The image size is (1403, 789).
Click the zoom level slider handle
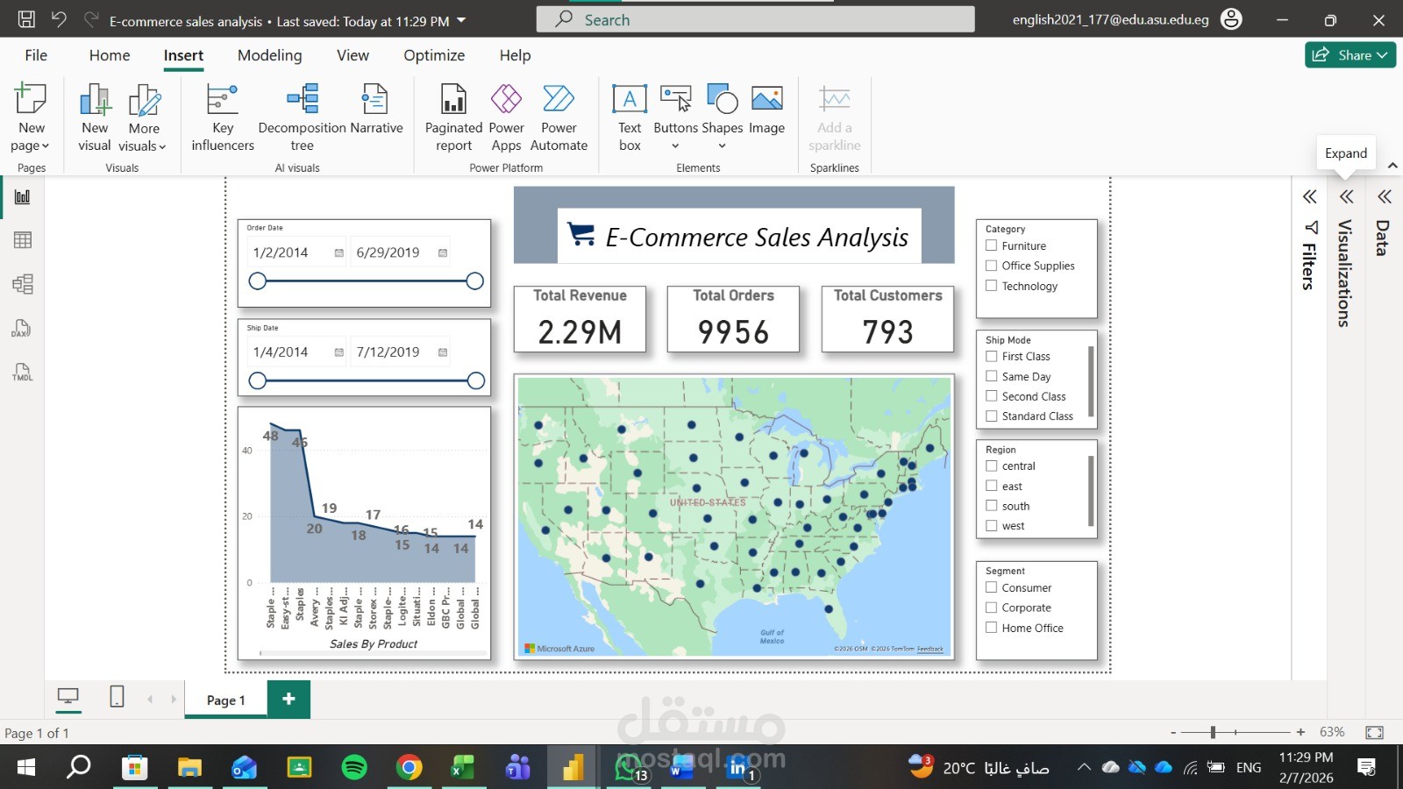pos(1213,732)
